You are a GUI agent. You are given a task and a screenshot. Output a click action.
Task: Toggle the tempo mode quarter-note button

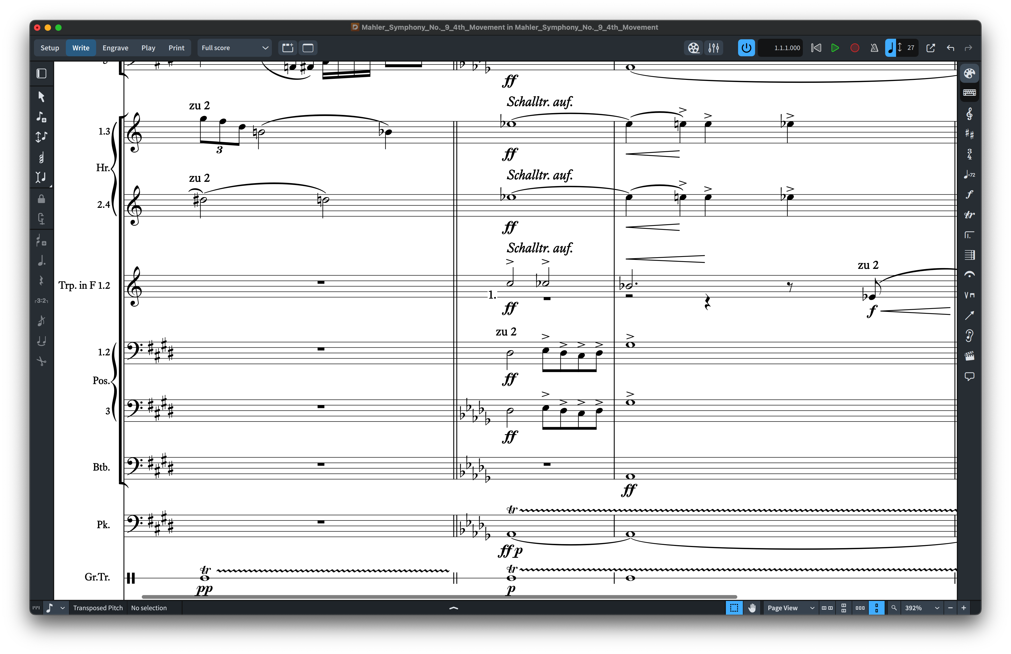(890, 48)
